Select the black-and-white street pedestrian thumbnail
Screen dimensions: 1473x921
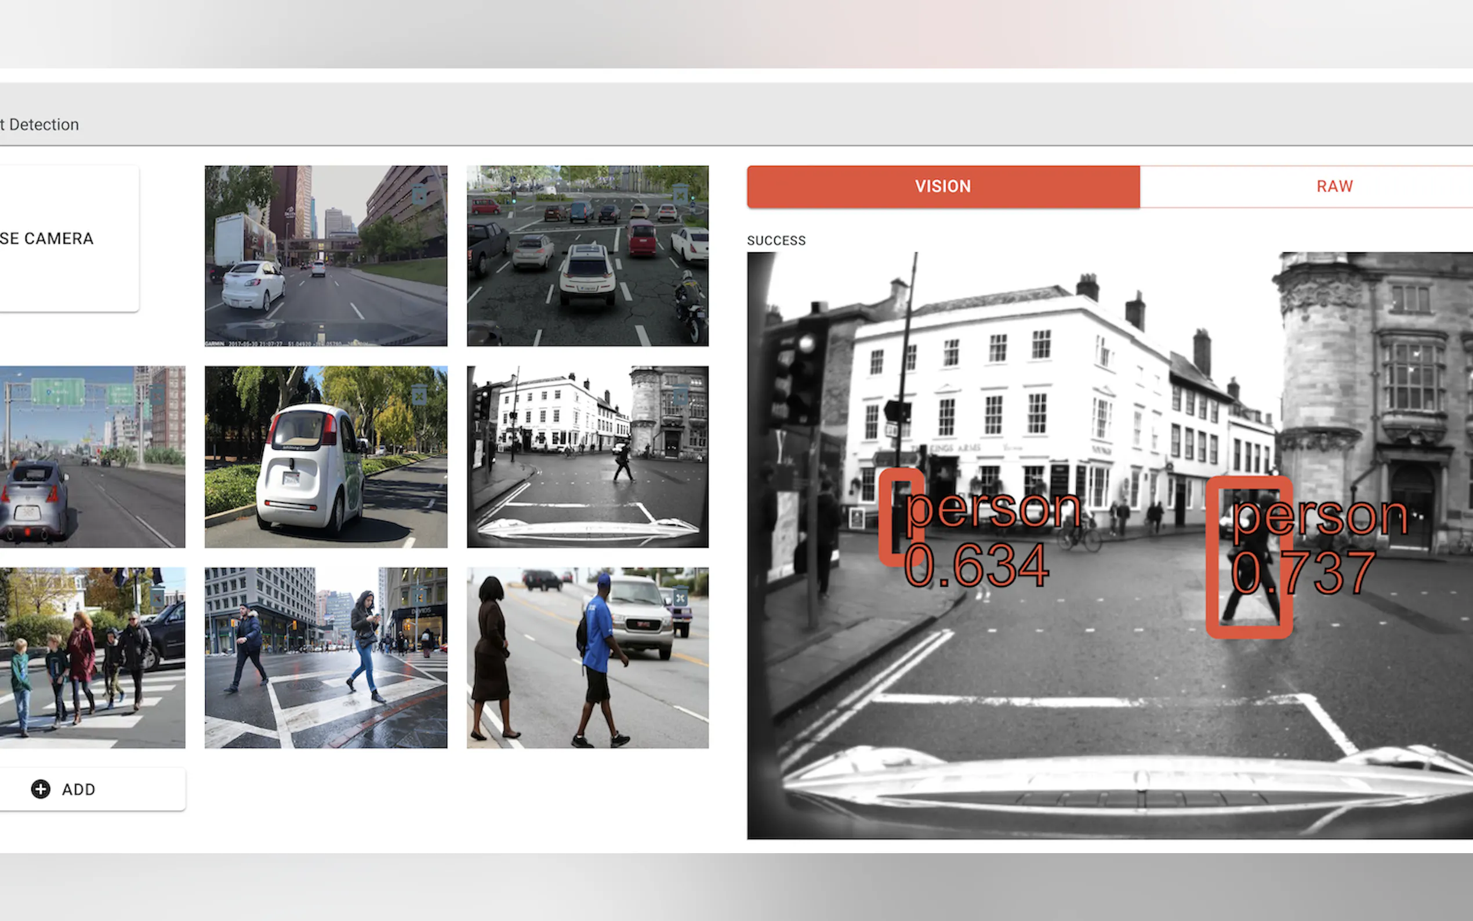(587, 457)
